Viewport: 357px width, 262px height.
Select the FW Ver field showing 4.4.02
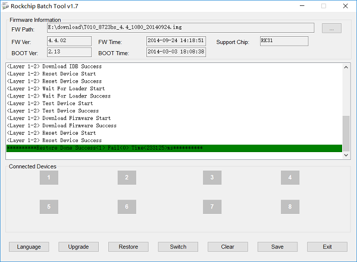point(69,41)
